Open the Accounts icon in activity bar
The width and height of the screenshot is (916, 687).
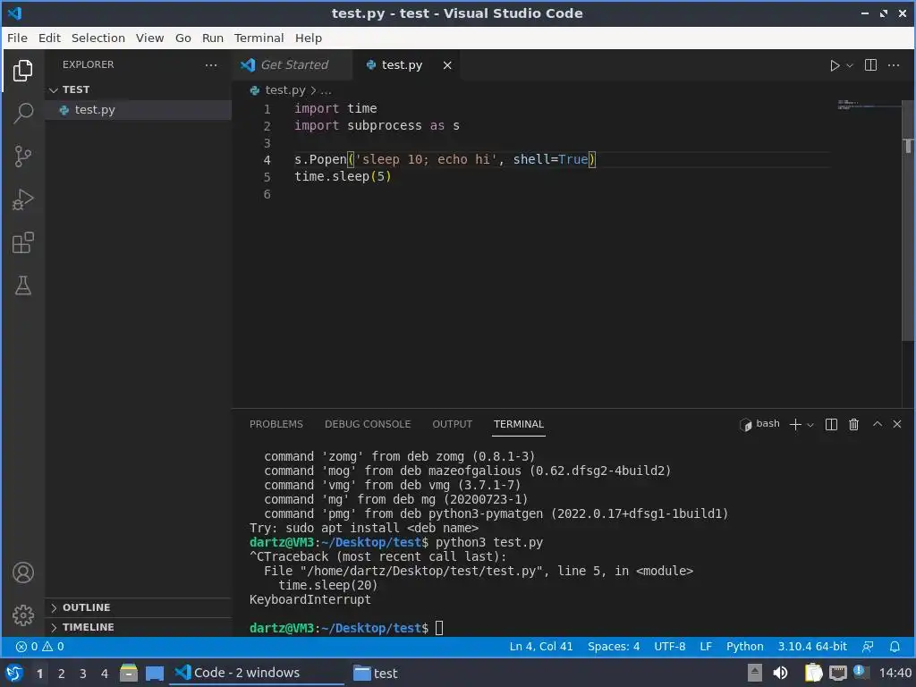(x=22, y=572)
